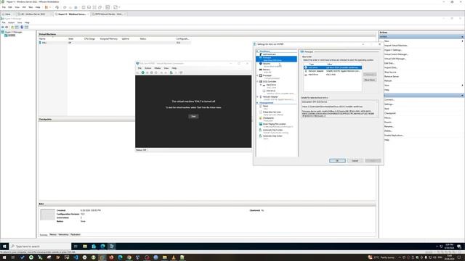Switch to Home tab in VMware
465x261 pixels.
point(7,14)
